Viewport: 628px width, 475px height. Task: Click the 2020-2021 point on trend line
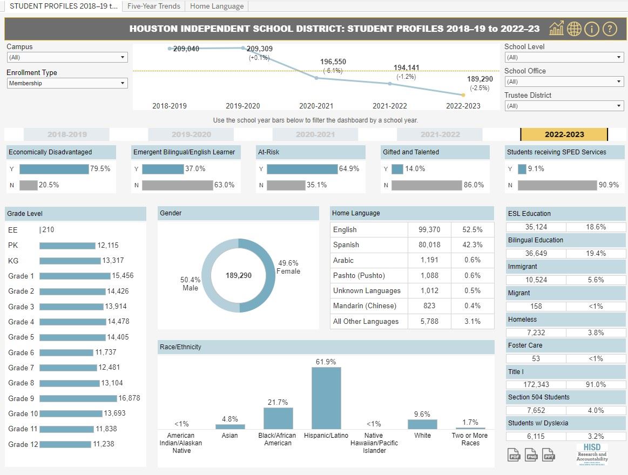pyautogui.click(x=316, y=78)
